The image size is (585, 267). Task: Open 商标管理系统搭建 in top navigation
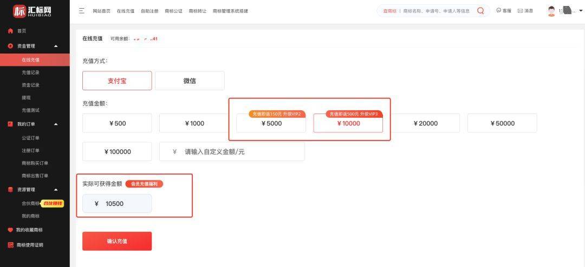click(230, 11)
